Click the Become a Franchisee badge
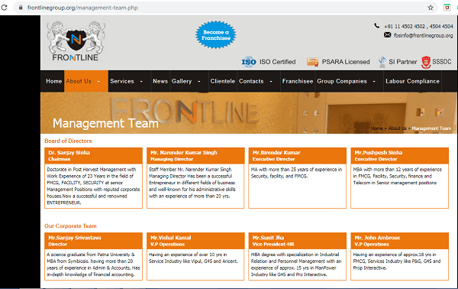Viewport: 458px width, 289px height. coord(216,35)
